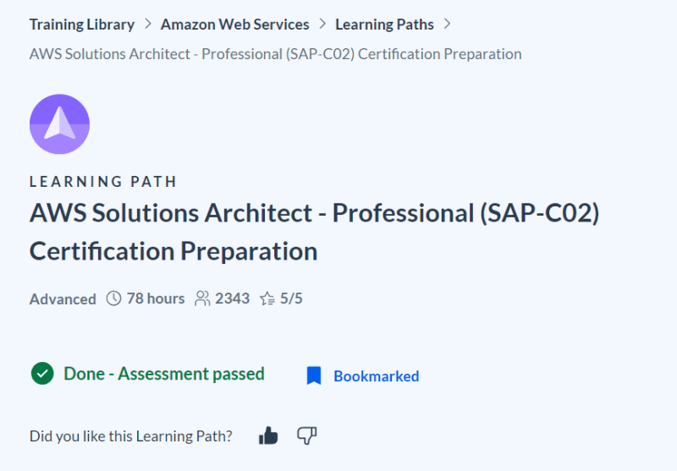Open the Training Library breadcrumb
Image resolution: width=677 pixels, height=471 pixels.
click(81, 25)
